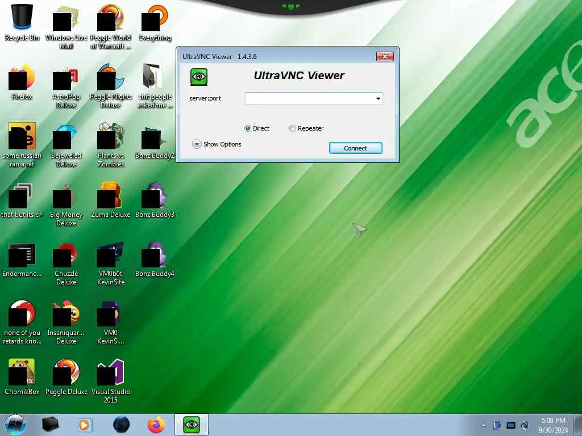Select the Insaniquarium Deluxe desktop icon
The image size is (582, 436).
click(66, 322)
